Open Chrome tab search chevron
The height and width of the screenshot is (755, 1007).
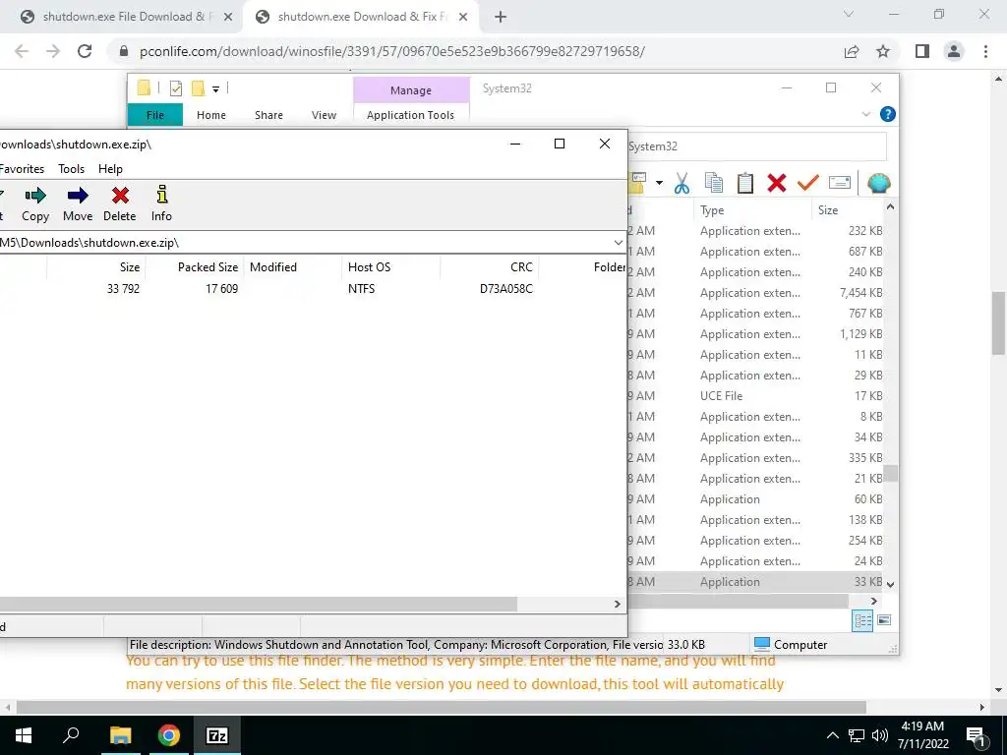(849, 14)
